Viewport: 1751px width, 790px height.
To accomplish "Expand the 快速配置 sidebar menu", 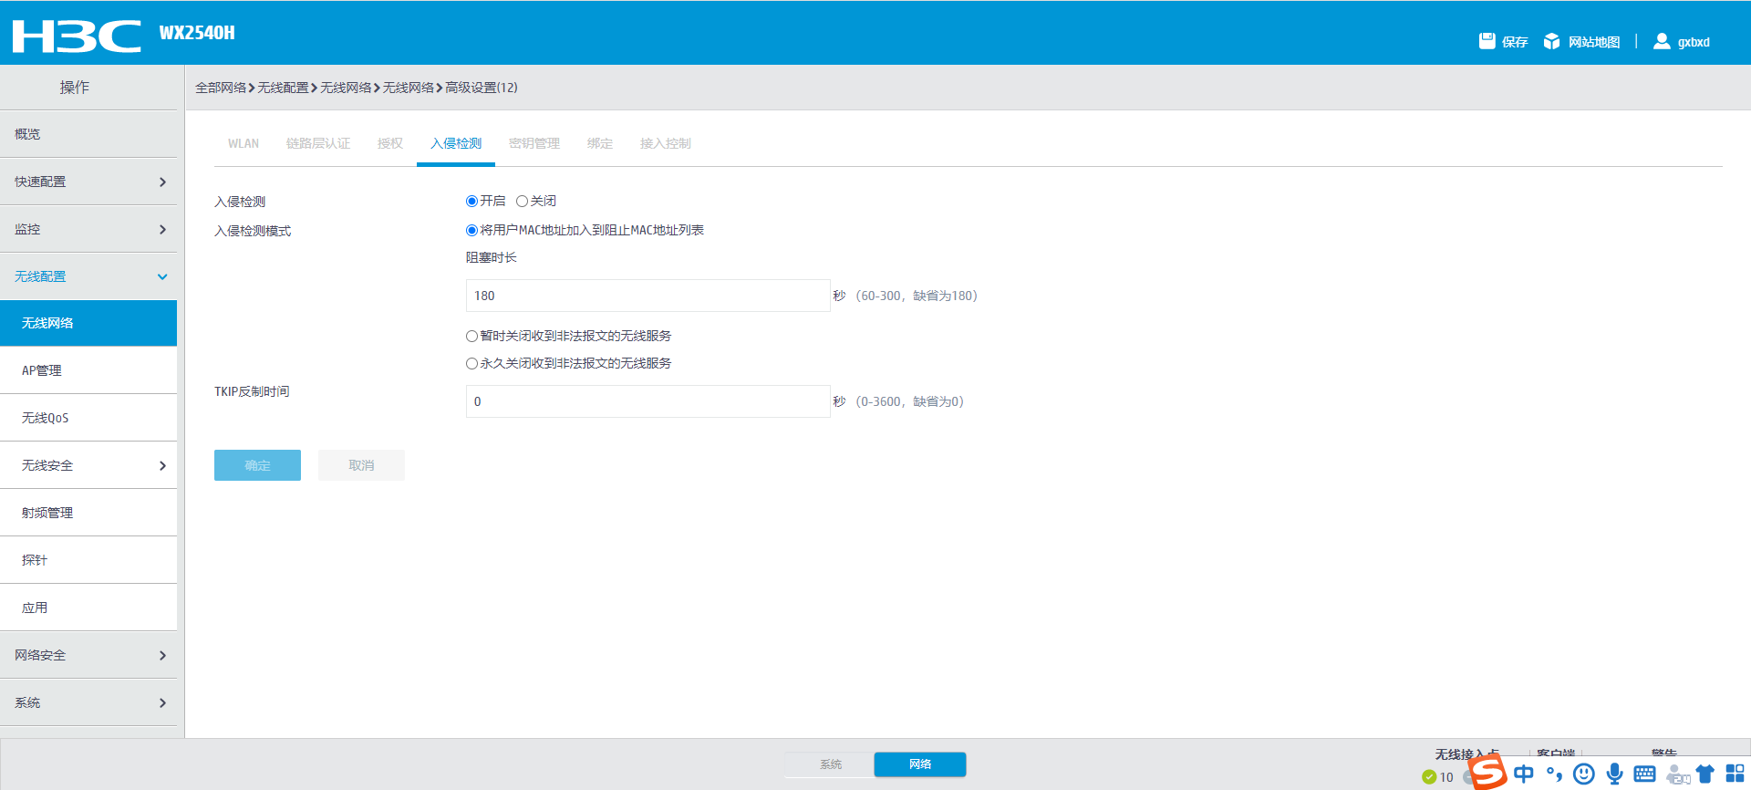I will 88,182.
